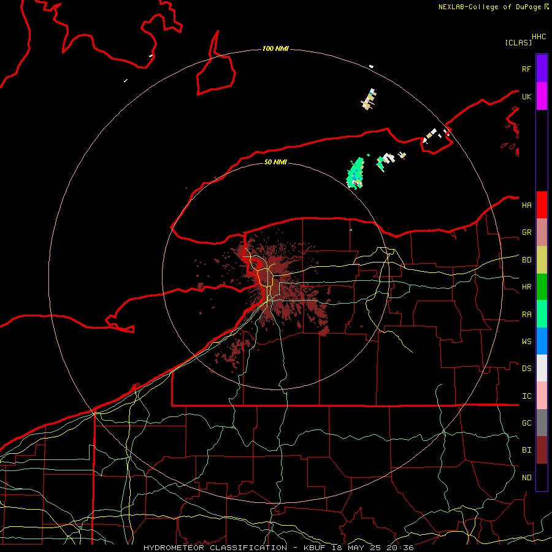Click the IC pink legend swatch

[x=542, y=396]
